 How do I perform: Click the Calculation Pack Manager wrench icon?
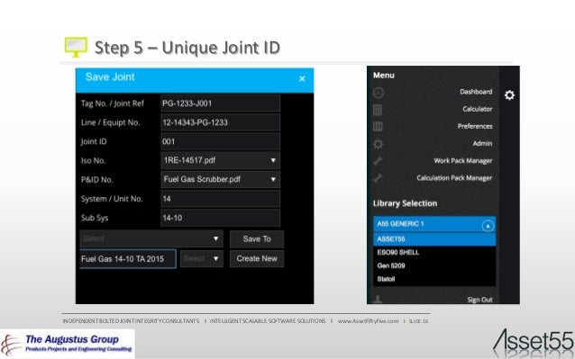click(378, 178)
